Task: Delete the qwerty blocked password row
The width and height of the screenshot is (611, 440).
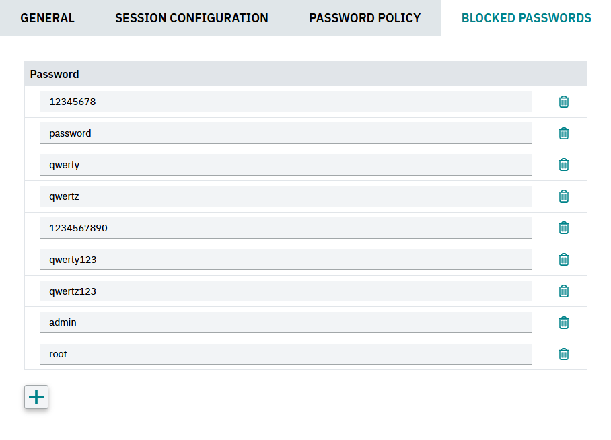Action: point(564,165)
